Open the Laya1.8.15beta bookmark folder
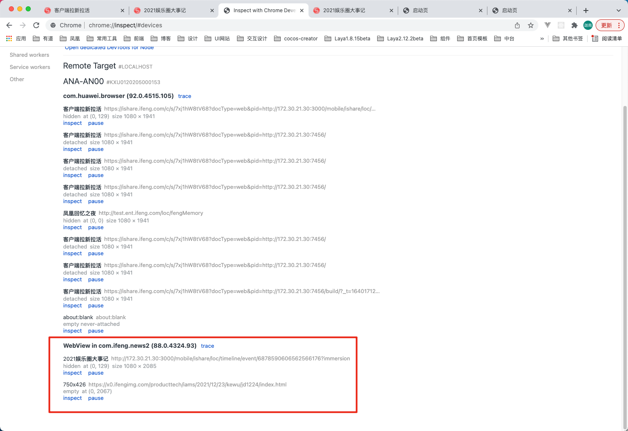This screenshot has width=628, height=431. pos(348,38)
